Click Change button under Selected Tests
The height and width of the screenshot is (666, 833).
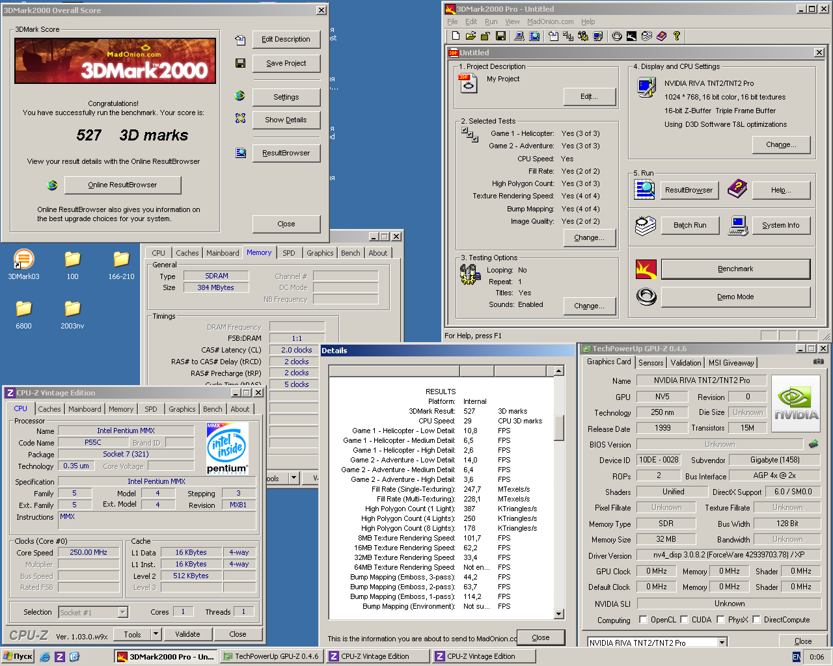589,237
